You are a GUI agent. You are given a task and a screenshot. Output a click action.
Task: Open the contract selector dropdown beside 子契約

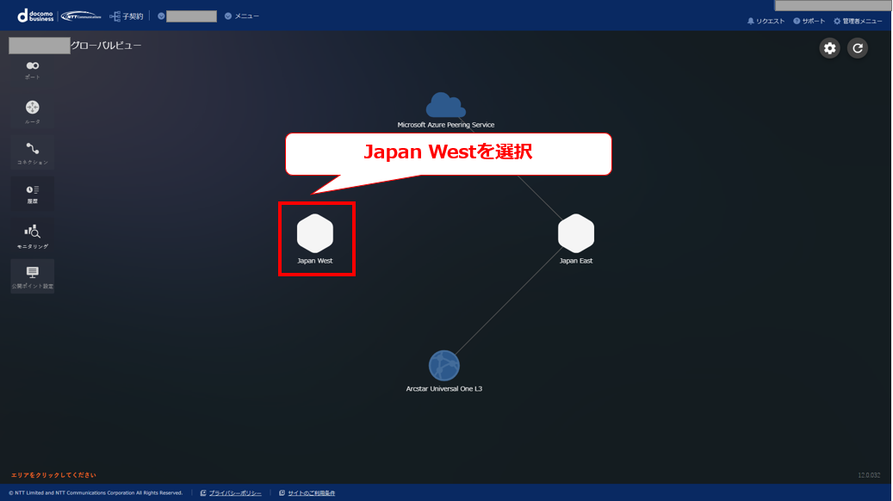188,16
